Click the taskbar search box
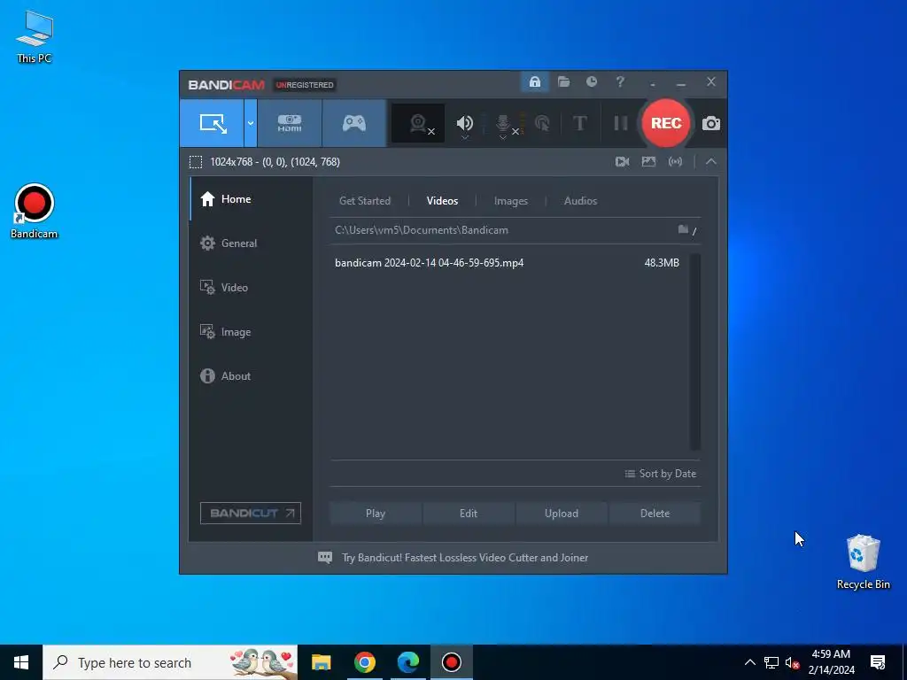This screenshot has width=907, height=680. click(170, 662)
